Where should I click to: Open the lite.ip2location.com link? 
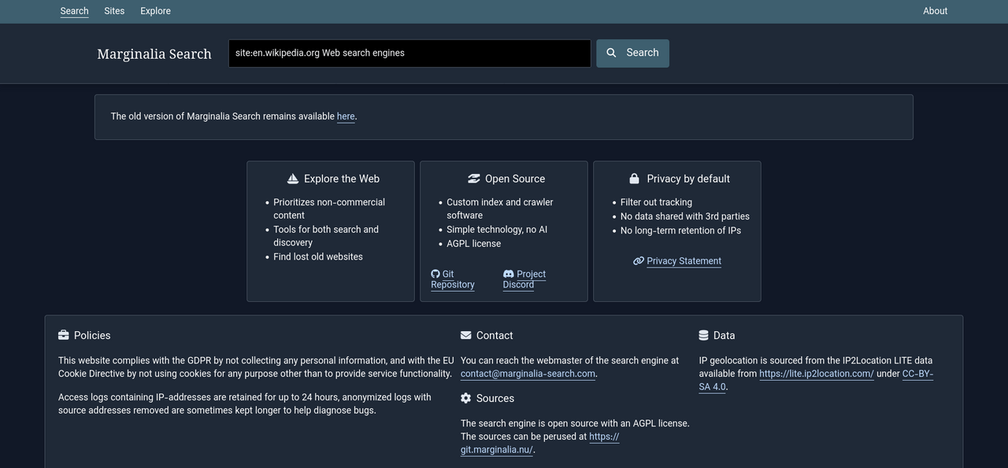click(x=817, y=374)
